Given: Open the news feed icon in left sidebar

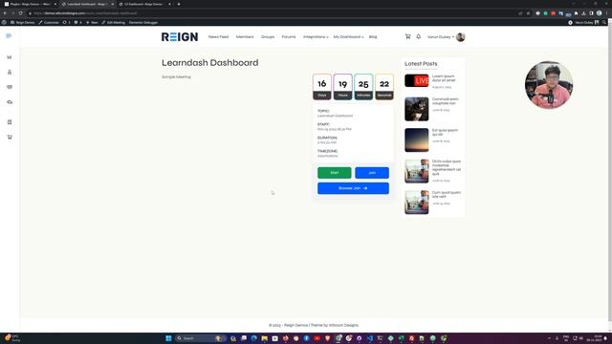Looking at the screenshot, I should pyautogui.click(x=10, y=57).
